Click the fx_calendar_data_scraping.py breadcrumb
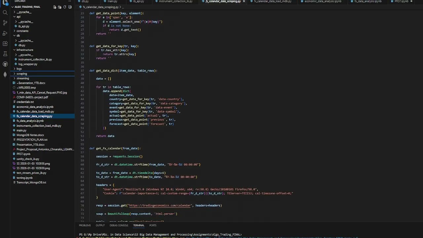The width and height of the screenshot is (423, 238). 100,7
